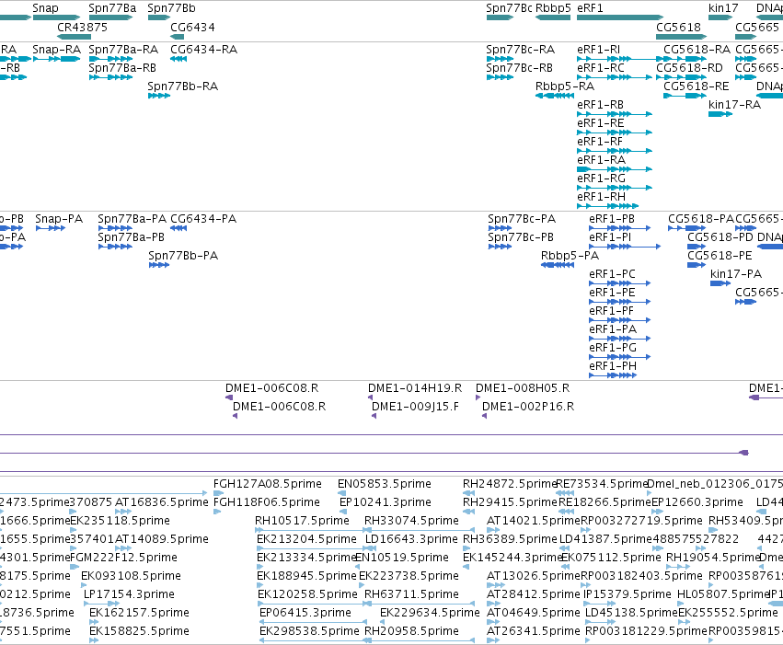Viewport: 783px width, 645px height.
Task: Select the CG5618-PE protein label
Action: [720, 256]
